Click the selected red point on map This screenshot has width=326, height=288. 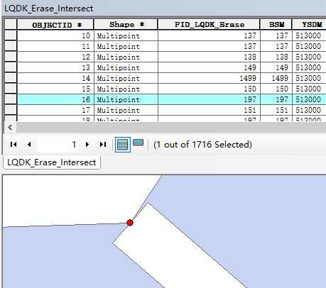click(x=130, y=223)
